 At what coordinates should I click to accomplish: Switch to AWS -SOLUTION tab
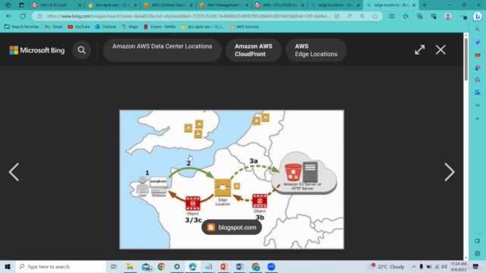279,5
